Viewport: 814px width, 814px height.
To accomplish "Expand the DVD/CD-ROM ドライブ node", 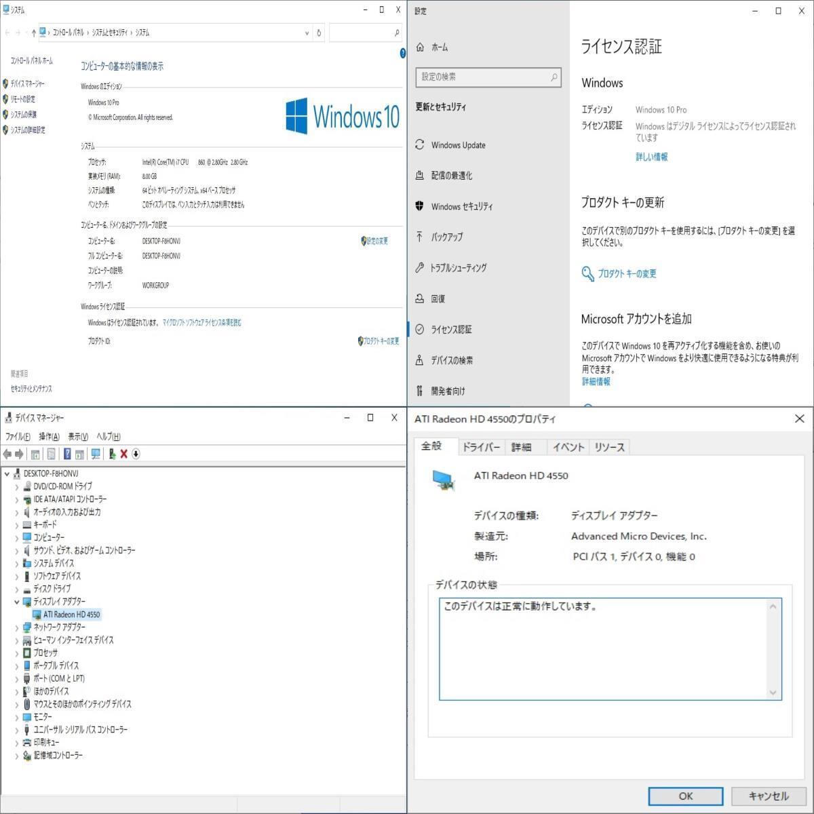I will click(x=17, y=486).
